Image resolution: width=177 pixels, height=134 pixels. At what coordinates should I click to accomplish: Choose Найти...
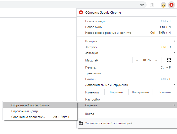click(127, 79)
